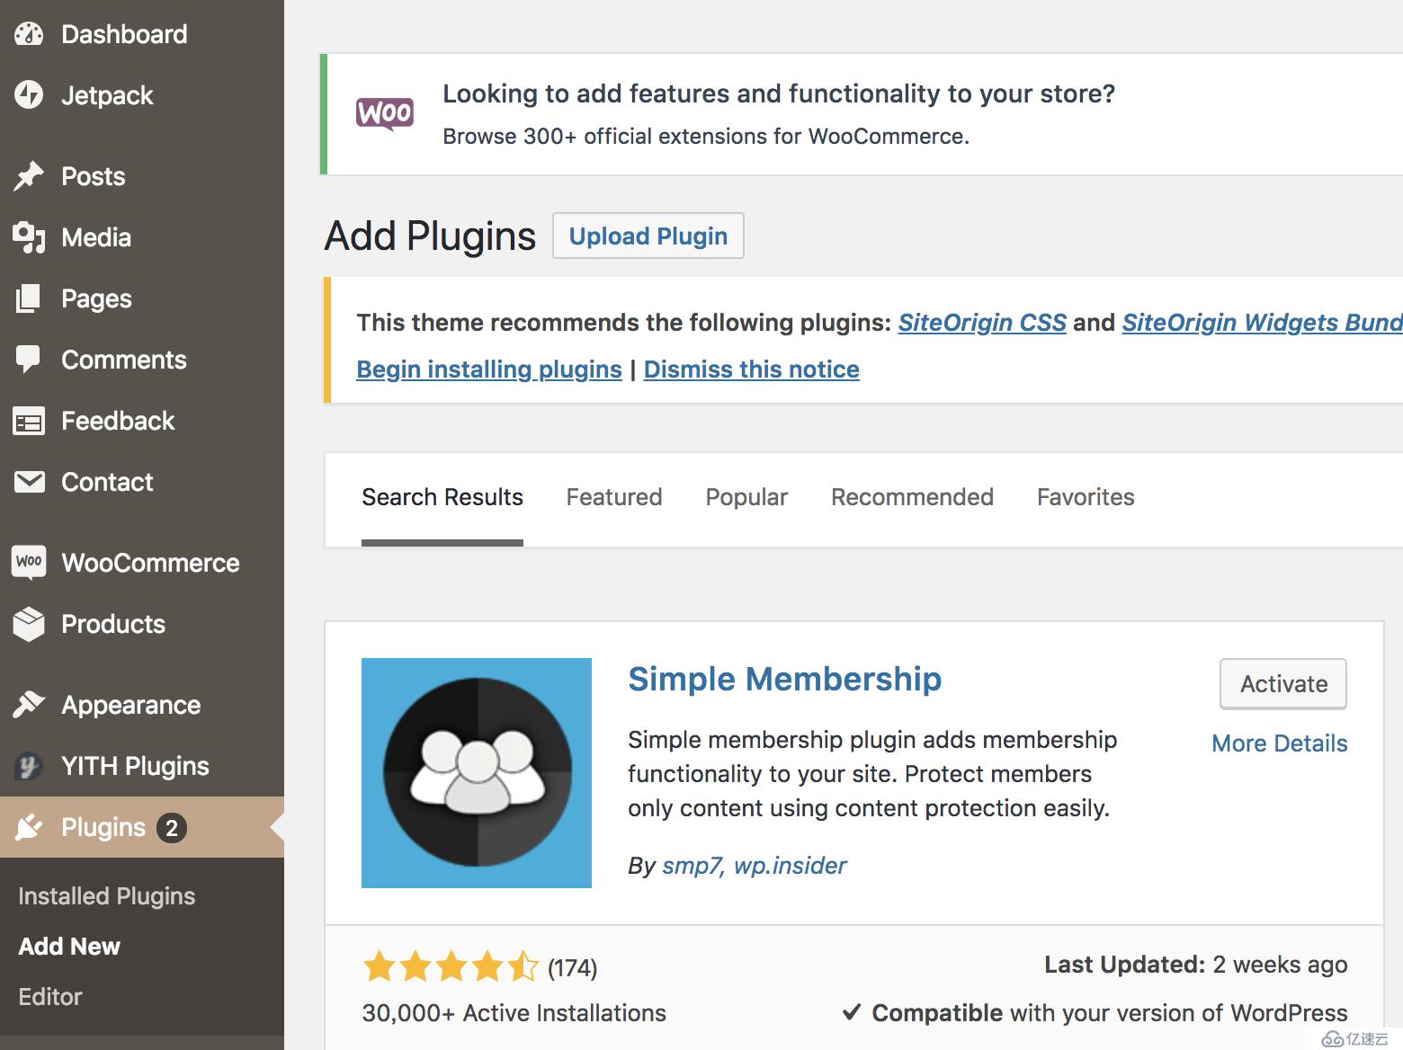This screenshot has width=1403, height=1050.
Task: Click the Plugins update count badge
Action: (172, 828)
